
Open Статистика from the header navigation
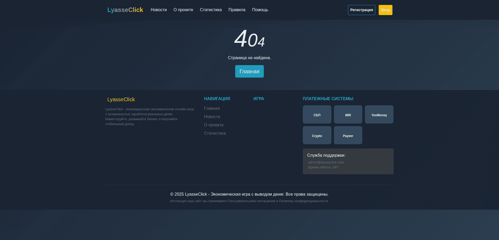tap(211, 10)
